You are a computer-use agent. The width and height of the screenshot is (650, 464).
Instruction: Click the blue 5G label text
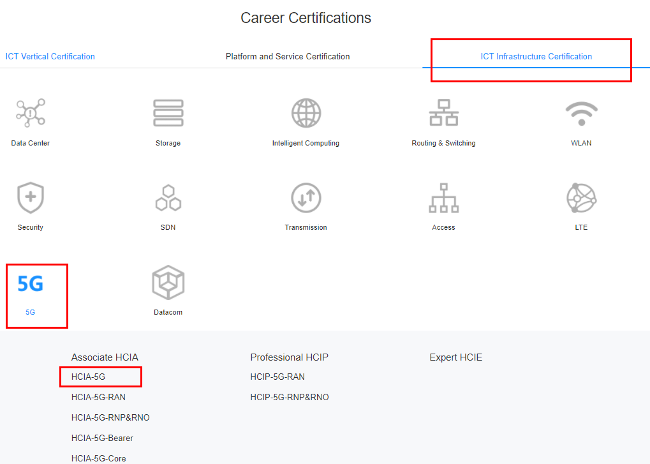pos(30,312)
